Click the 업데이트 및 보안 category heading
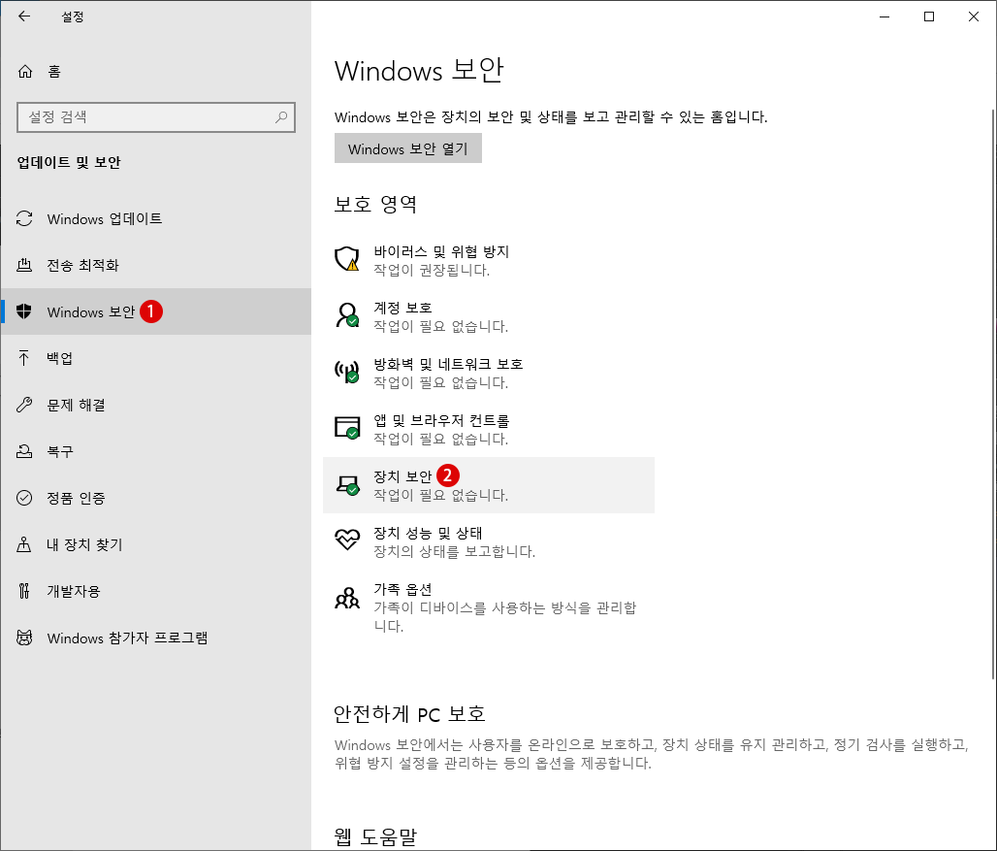The width and height of the screenshot is (997, 851). pos(69,162)
